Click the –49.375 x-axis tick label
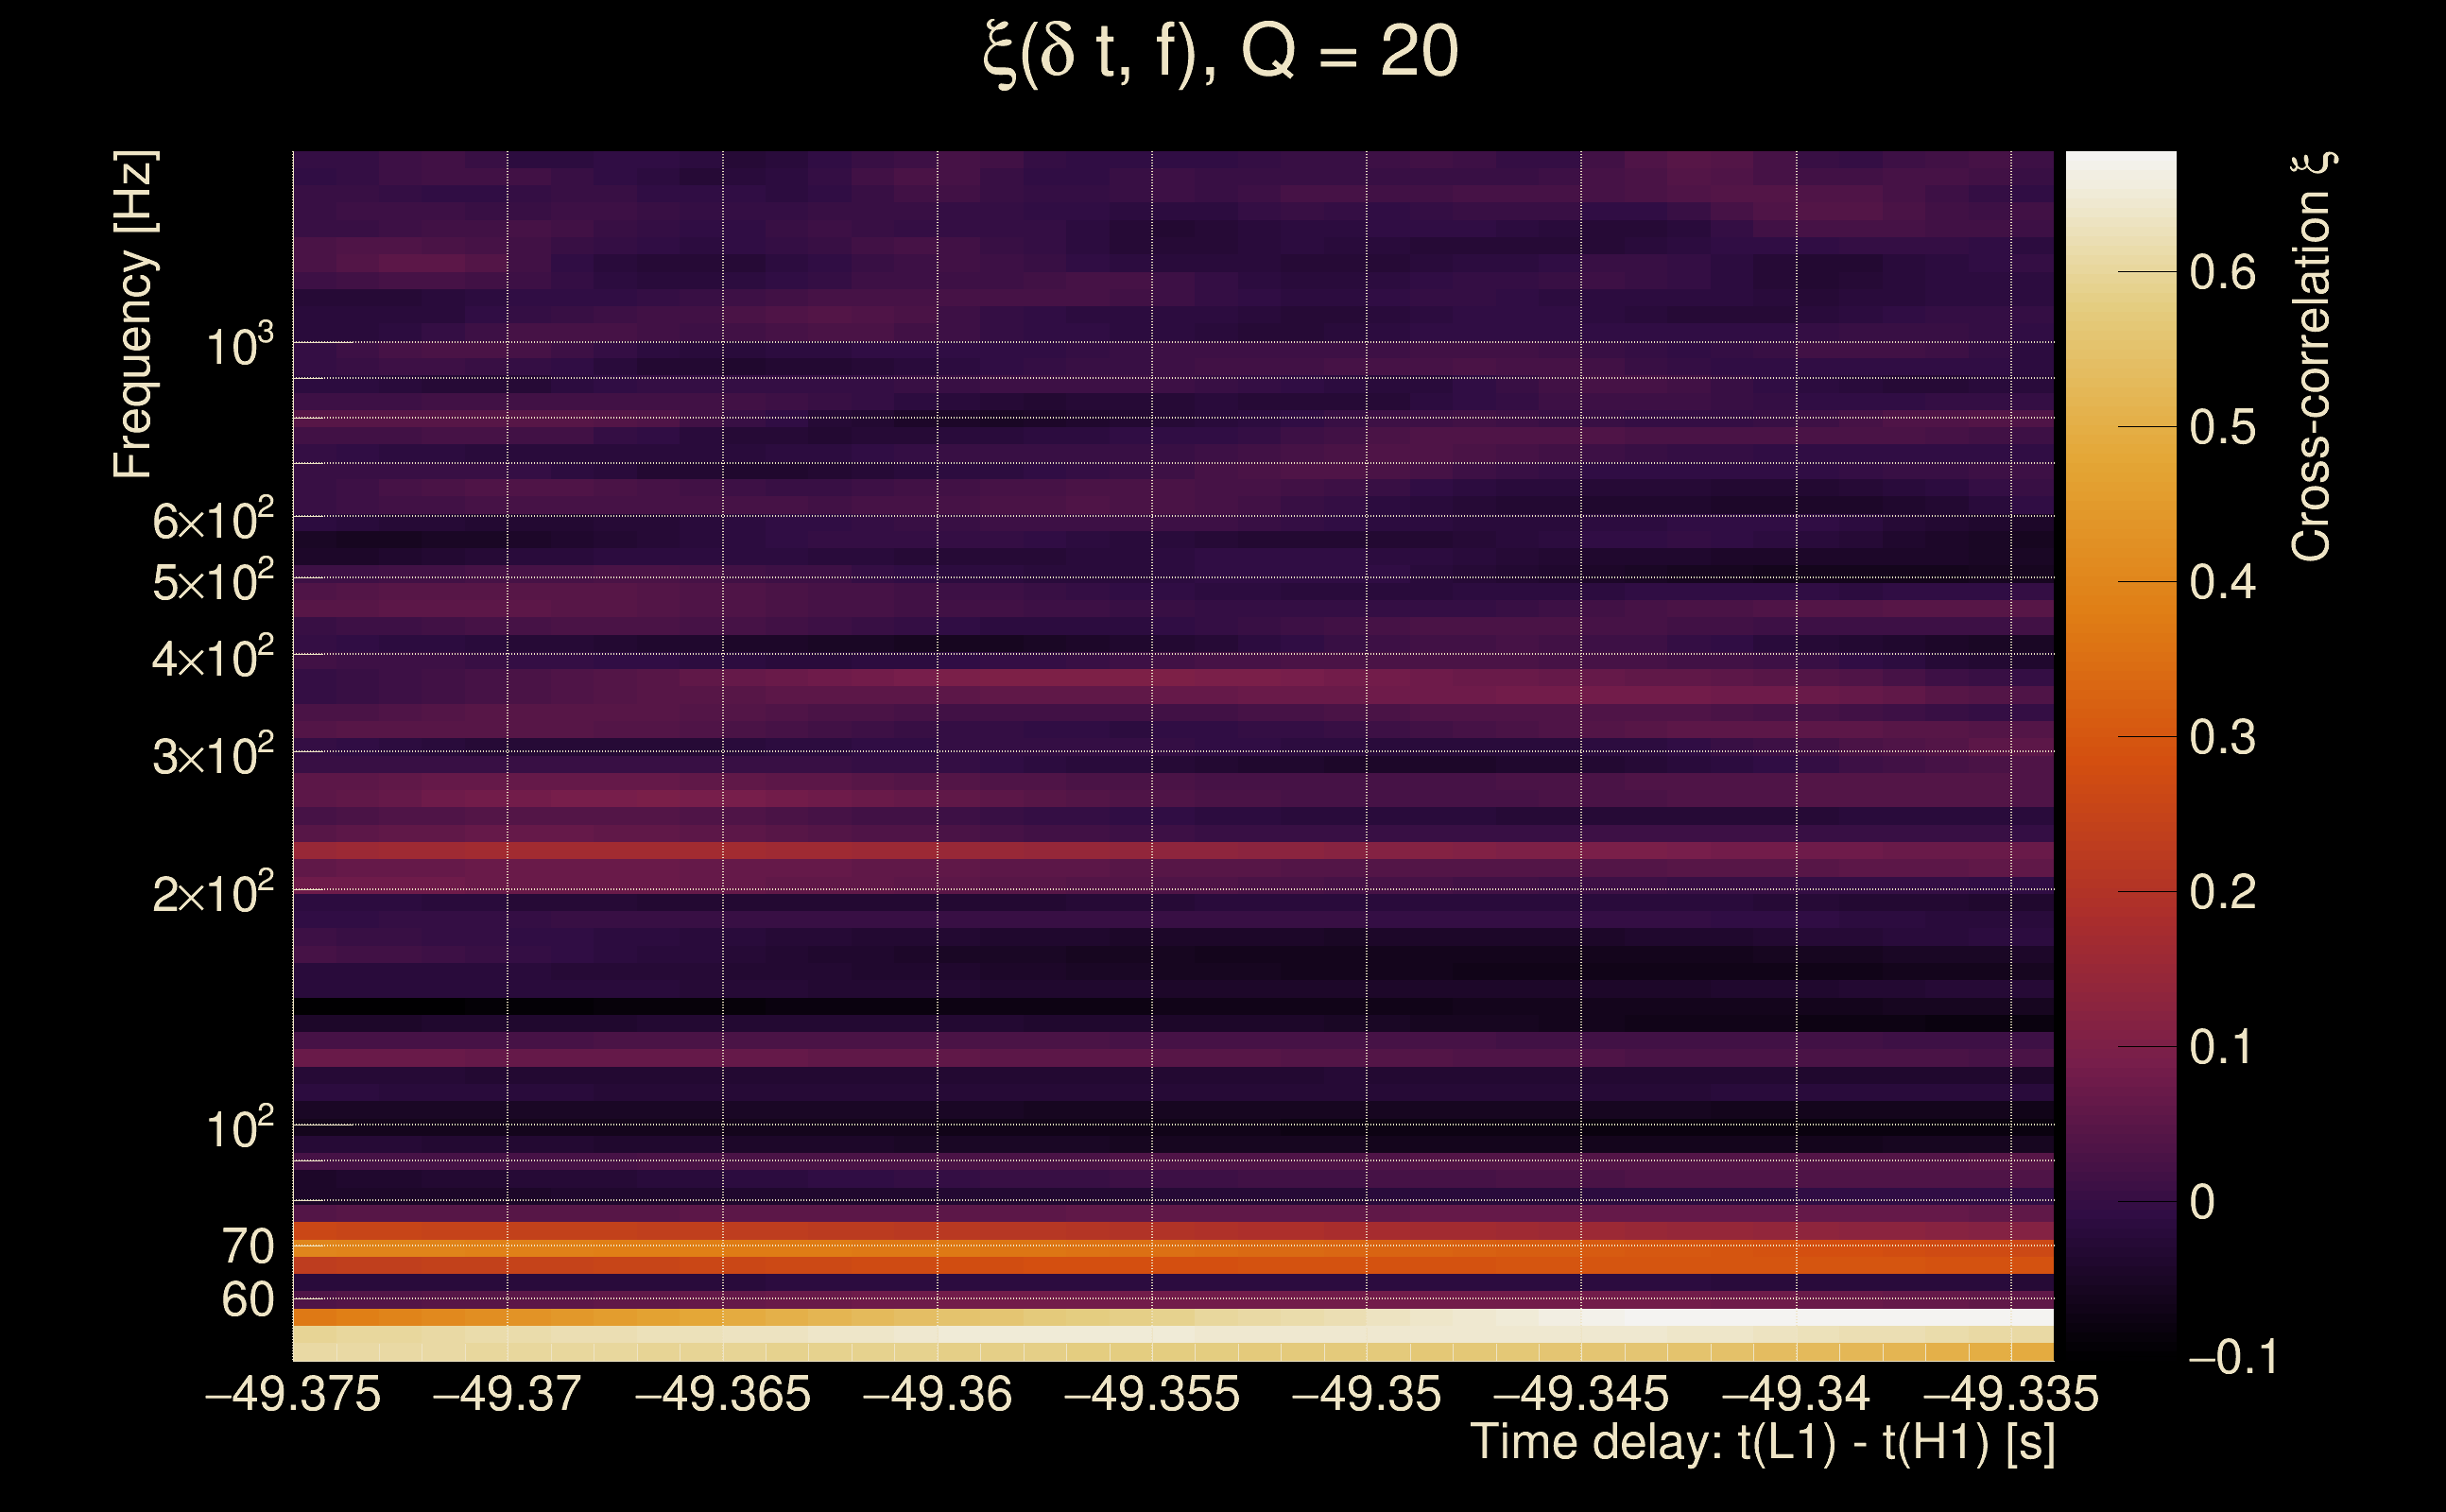Viewport: 2446px width, 1512px height. [293, 1394]
